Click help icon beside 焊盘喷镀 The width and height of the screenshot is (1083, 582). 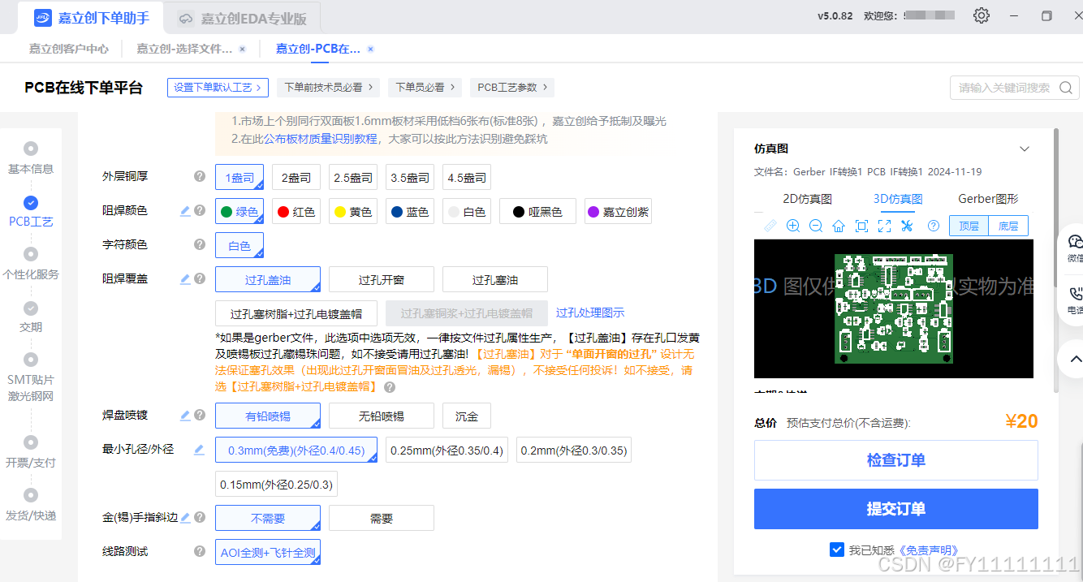pos(199,415)
